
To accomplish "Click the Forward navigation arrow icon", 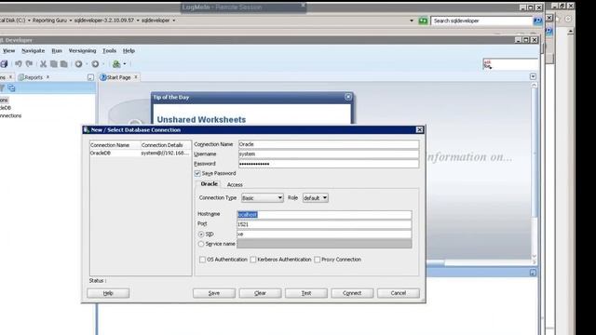I will pyautogui.click(x=95, y=64).
